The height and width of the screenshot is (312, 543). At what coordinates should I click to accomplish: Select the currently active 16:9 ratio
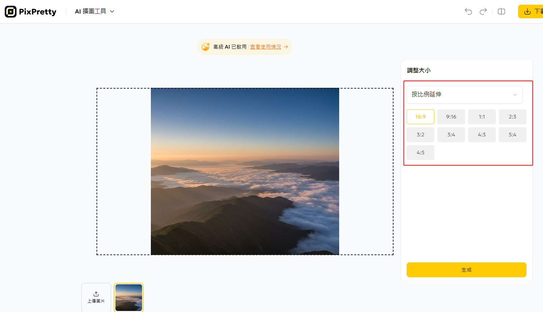click(420, 116)
